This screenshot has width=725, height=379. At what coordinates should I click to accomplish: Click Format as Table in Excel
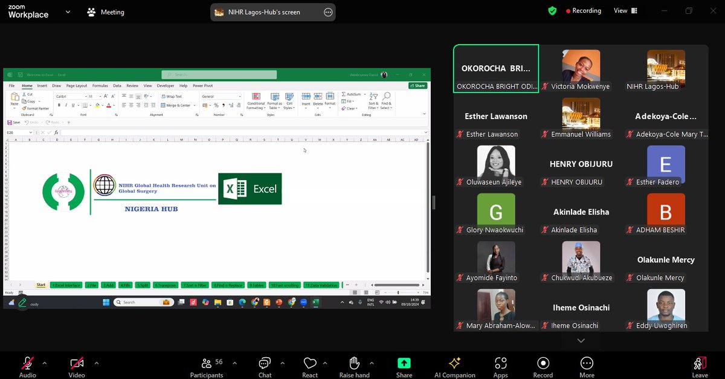[x=275, y=100]
